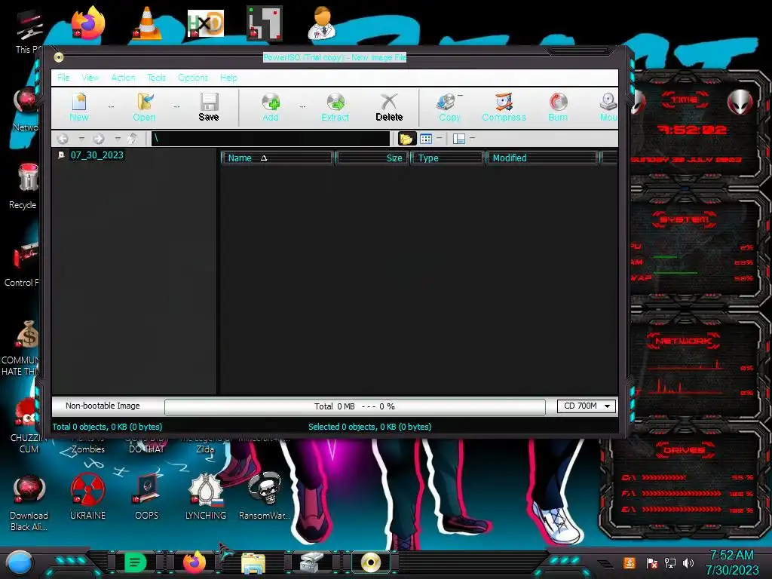Switch to PowerISO taskbar button
Image resolution: width=772 pixels, height=579 pixels.
370,562
